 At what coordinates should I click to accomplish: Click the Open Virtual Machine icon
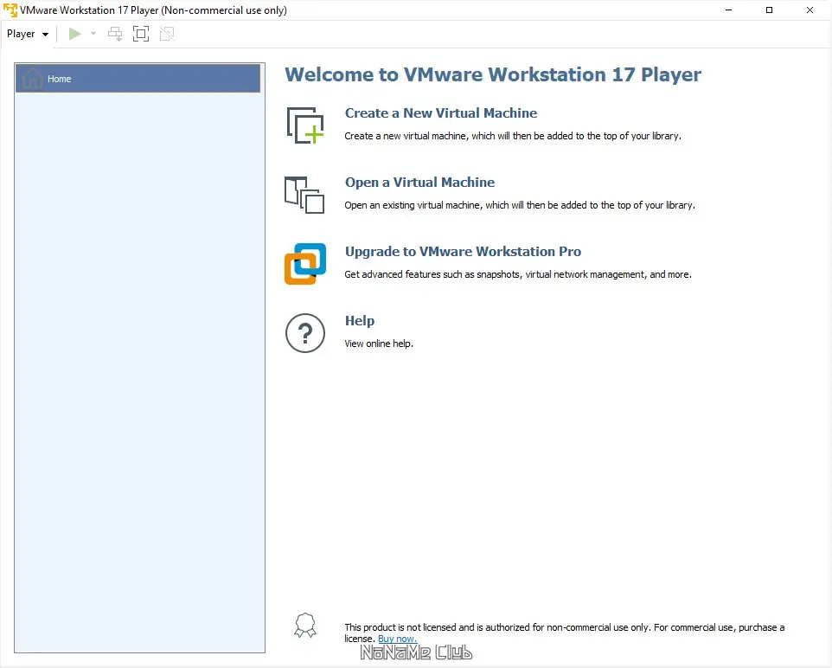(304, 195)
